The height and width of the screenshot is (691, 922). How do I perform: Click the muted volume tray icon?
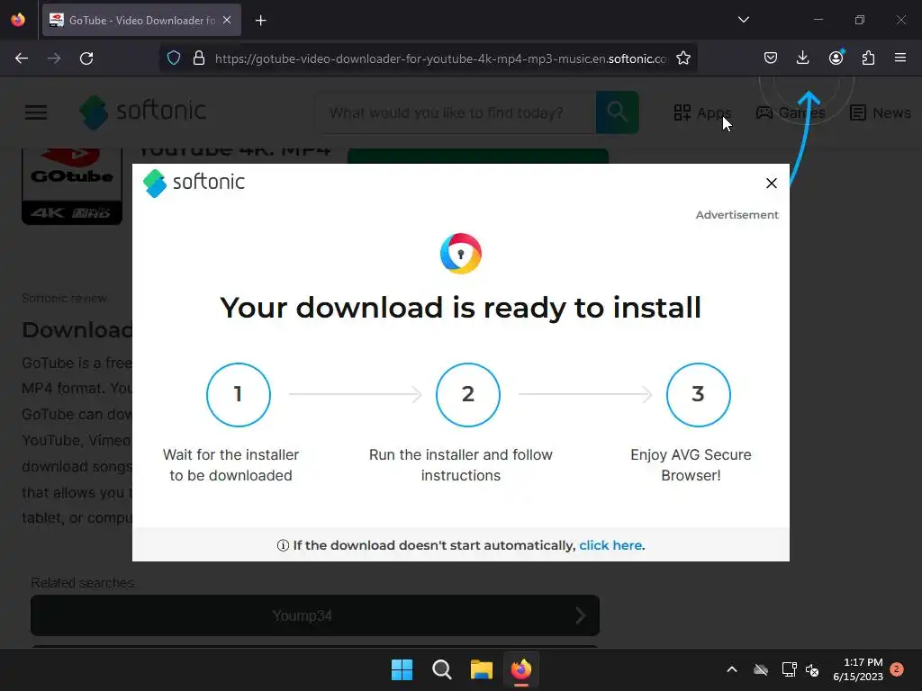coord(813,669)
